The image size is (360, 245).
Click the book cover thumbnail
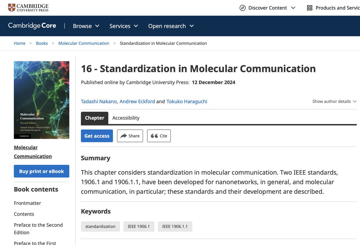coord(41,100)
